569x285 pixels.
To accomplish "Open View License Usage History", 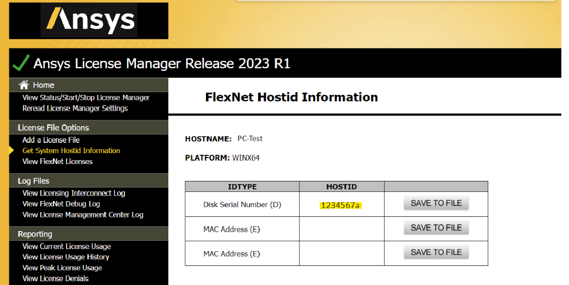I will [x=66, y=257].
